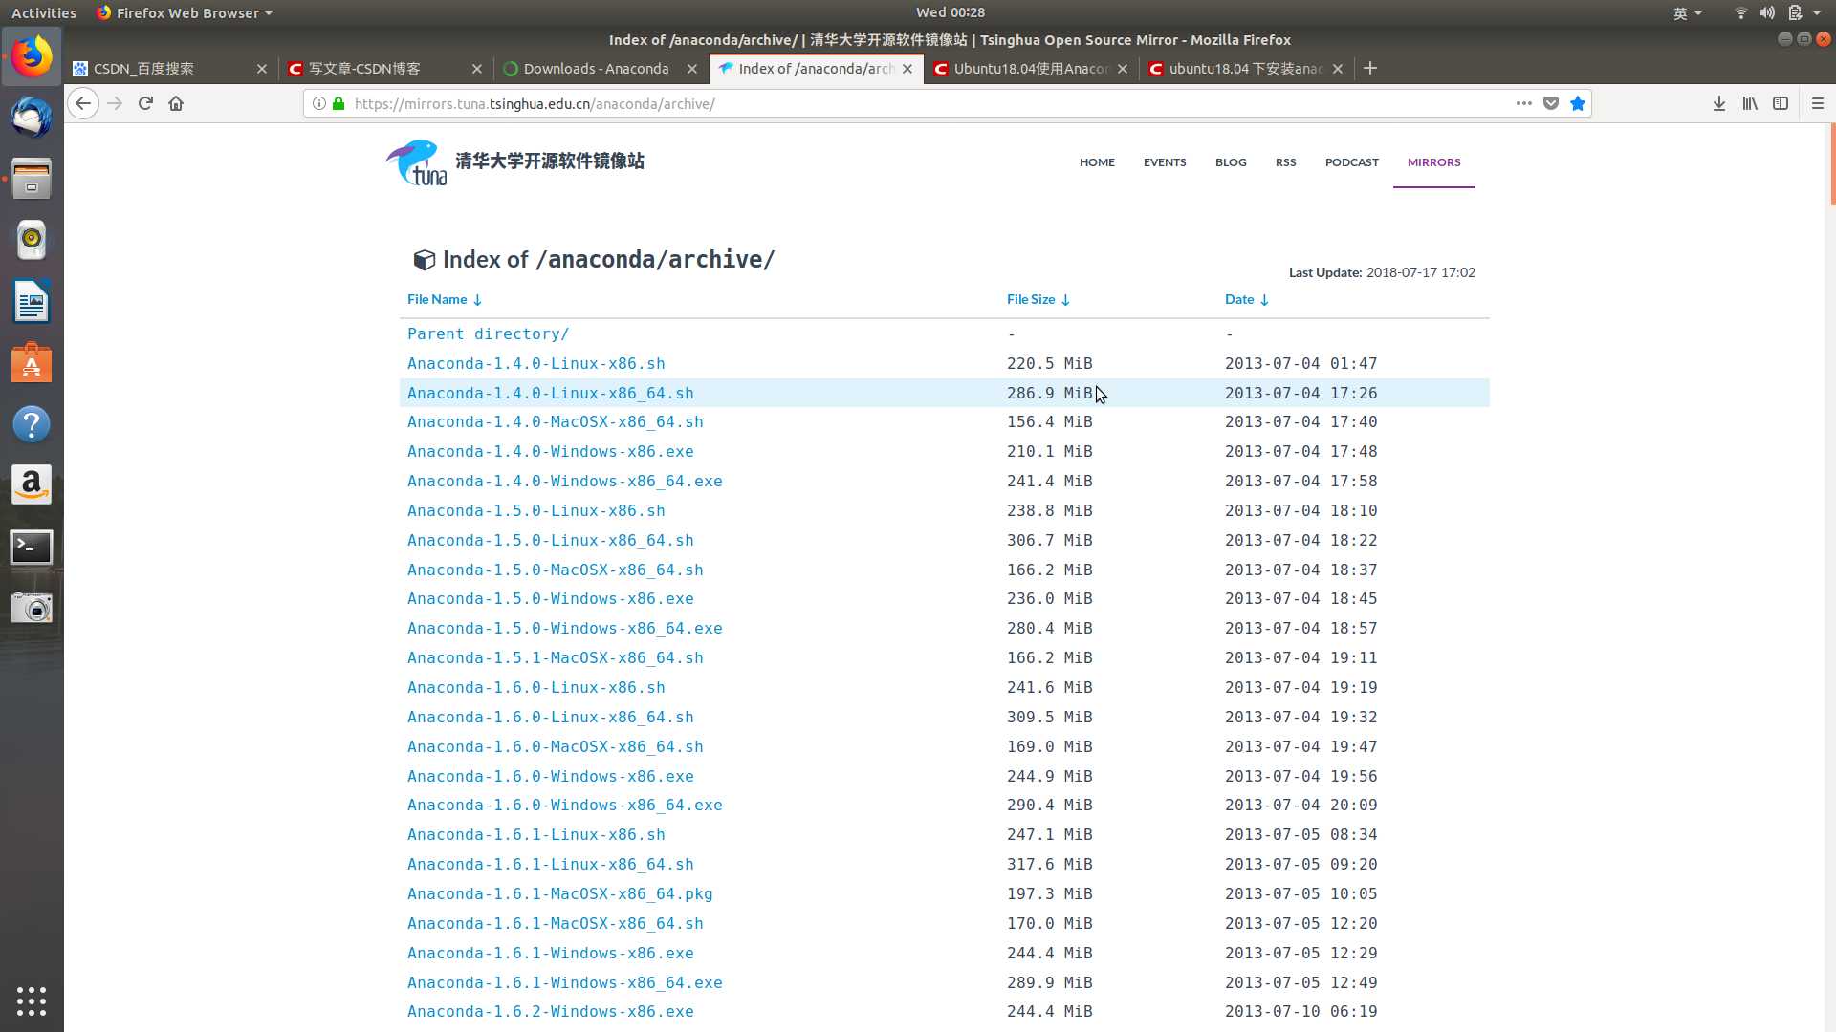Launch Firefox from the dock
The height and width of the screenshot is (1032, 1836).
click(32, 57)
